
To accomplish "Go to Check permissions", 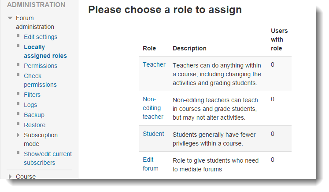I will point(40,80).
